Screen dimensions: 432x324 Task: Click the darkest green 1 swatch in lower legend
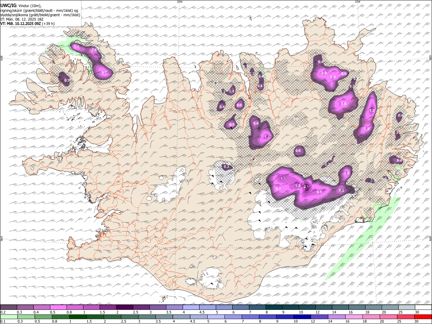[78, 317]
